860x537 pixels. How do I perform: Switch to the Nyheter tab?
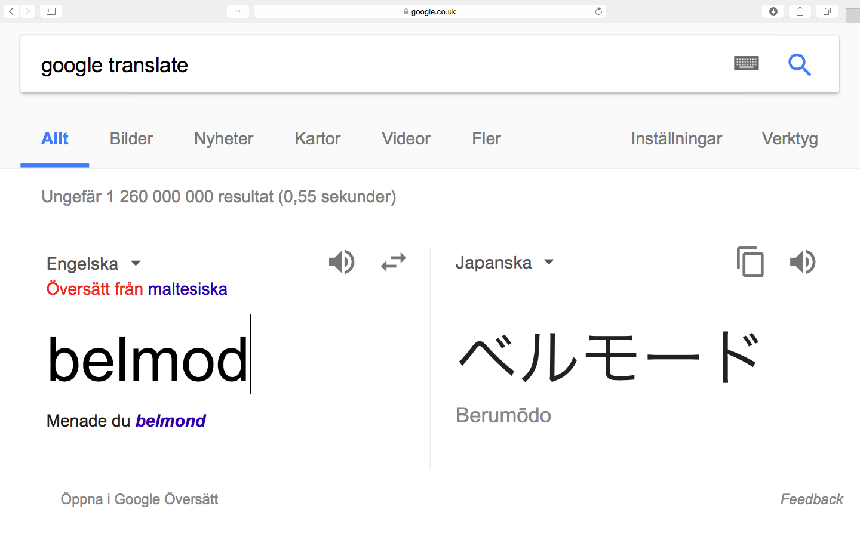[224, 139]
